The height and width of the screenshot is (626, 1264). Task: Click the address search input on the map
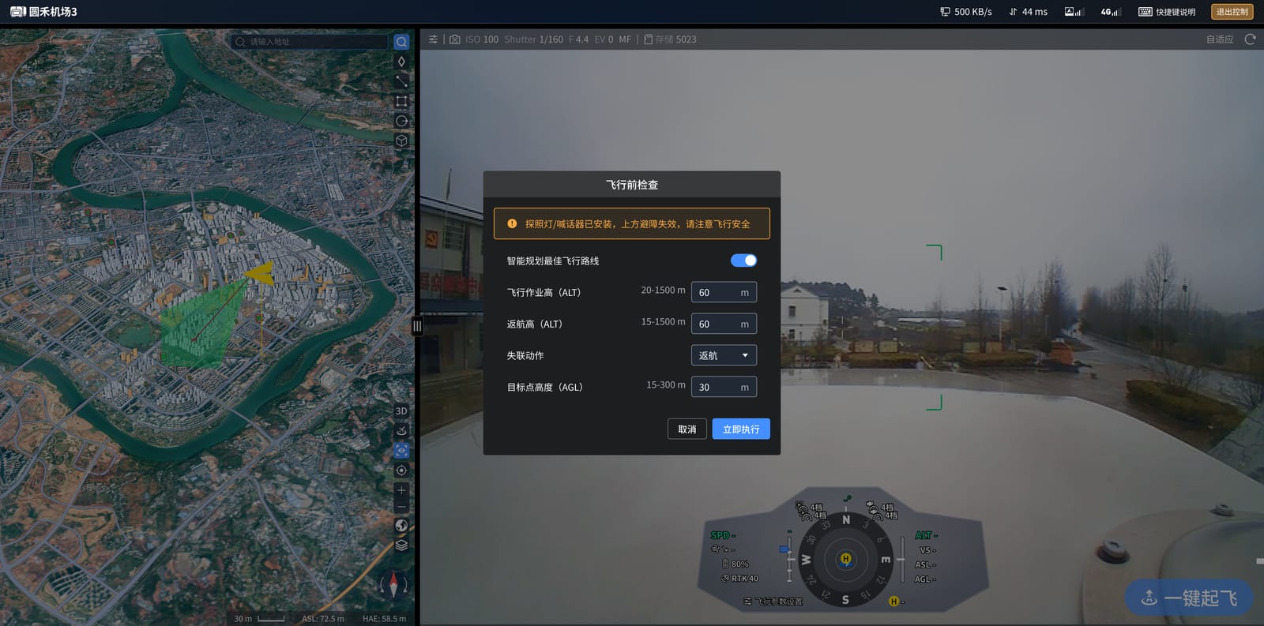click(x=310, y=42)
